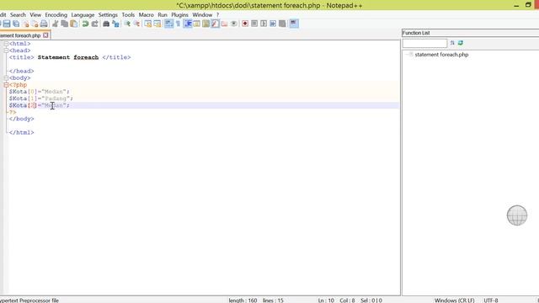Click the Cut scissors icon
The height and width of the screenshot is (303, 539).
[55, 24]
